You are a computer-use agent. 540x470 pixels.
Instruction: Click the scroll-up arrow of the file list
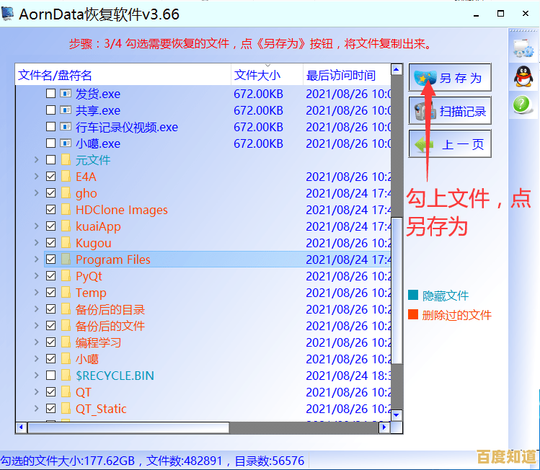[397, 69]
